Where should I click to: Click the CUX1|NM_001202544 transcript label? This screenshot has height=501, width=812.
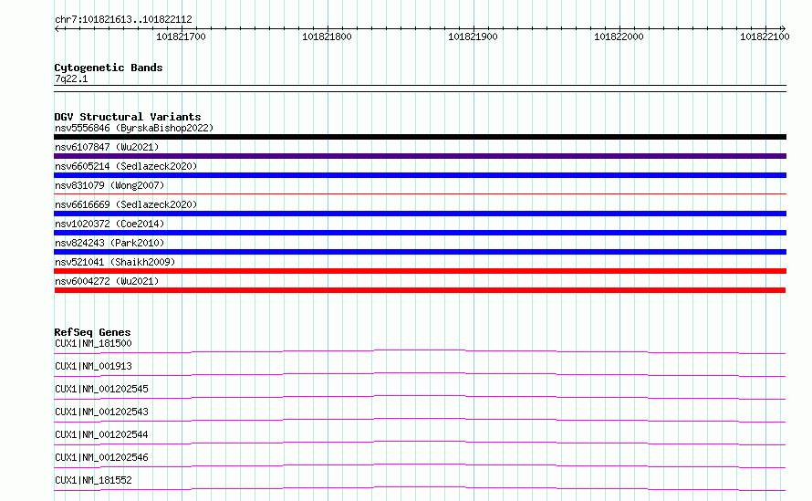[x=101, y=434]
